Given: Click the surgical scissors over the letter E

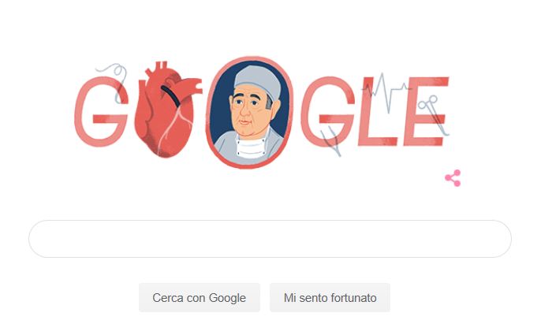Looking at the screenshot, I should tap(433, 115).
